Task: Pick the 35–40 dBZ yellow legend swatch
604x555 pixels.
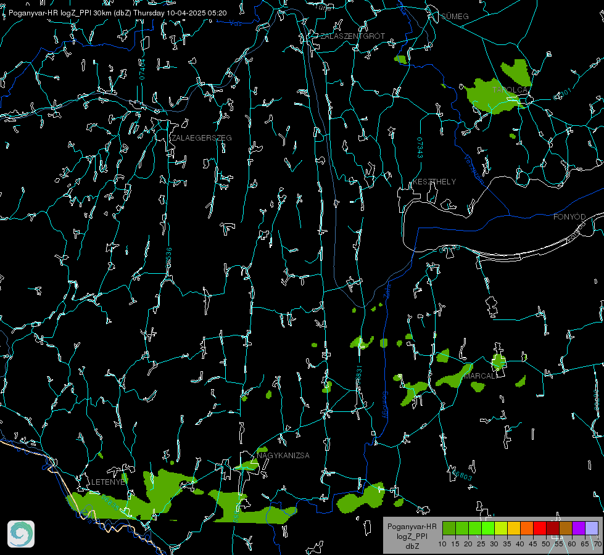Action: [x=514, y=528]
